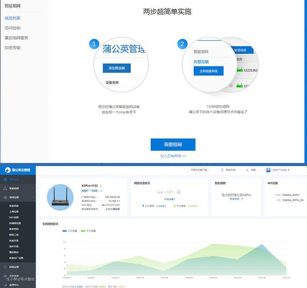Open 文件共享 via its folder icon
307x288 pixels.
tap(5, 276)
